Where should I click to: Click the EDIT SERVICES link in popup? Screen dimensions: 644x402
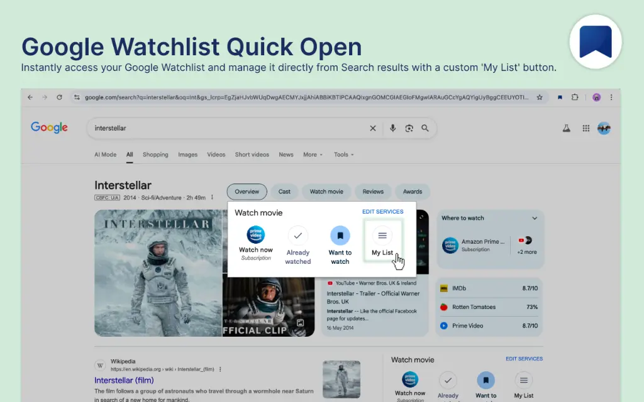coord(382,212)
